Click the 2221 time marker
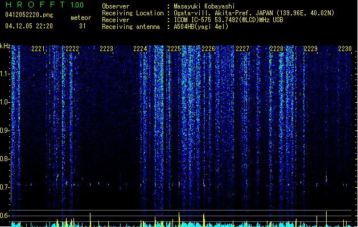The height and width of the screenshot is (227, 358). tap(38, 49)
